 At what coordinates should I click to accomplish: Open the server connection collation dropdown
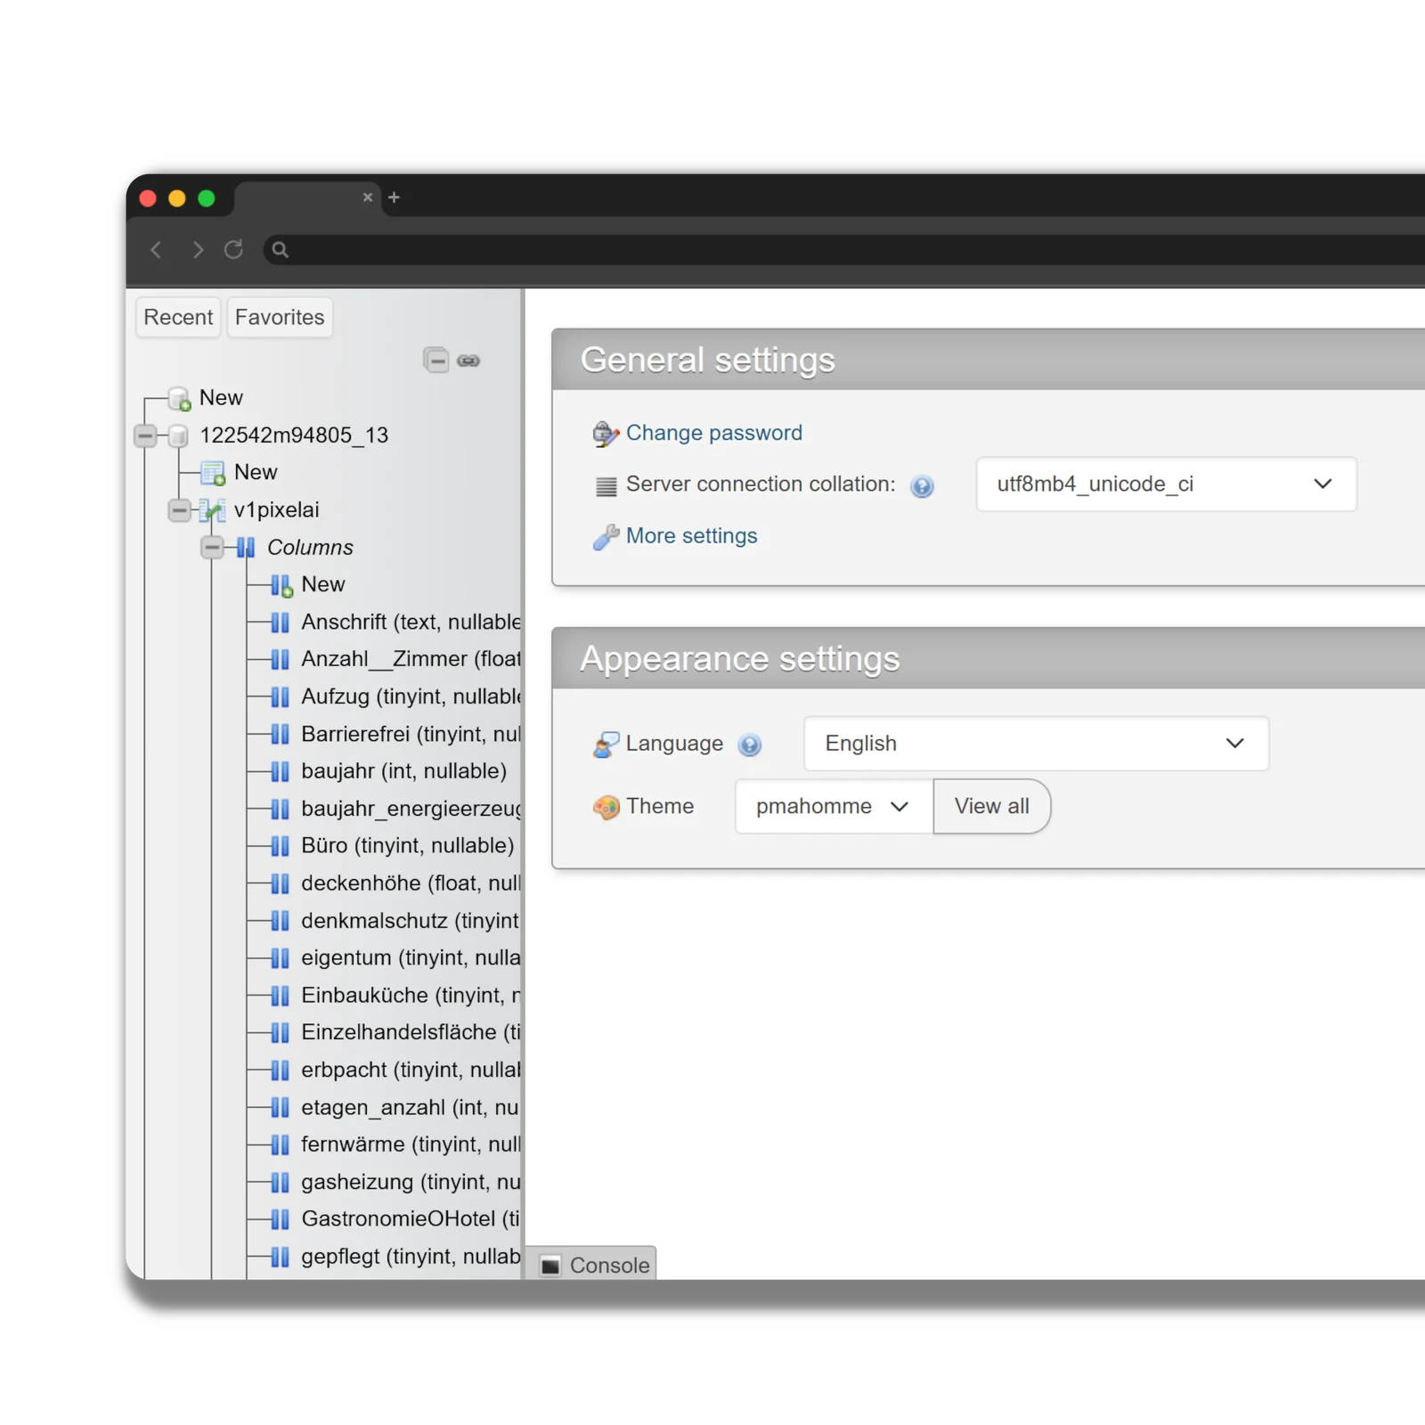click(1166, 484)
